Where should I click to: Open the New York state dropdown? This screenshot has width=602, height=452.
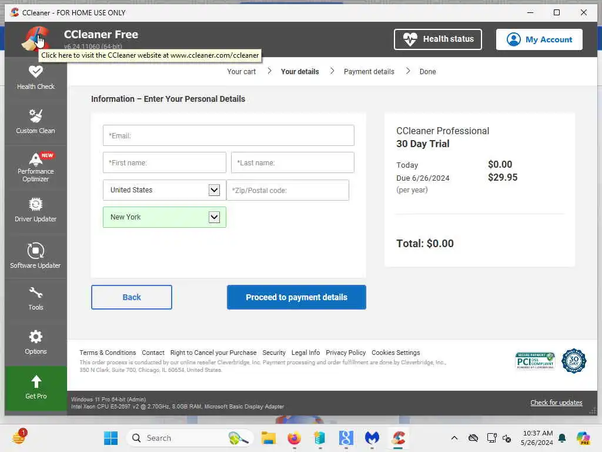coord(165,217)
